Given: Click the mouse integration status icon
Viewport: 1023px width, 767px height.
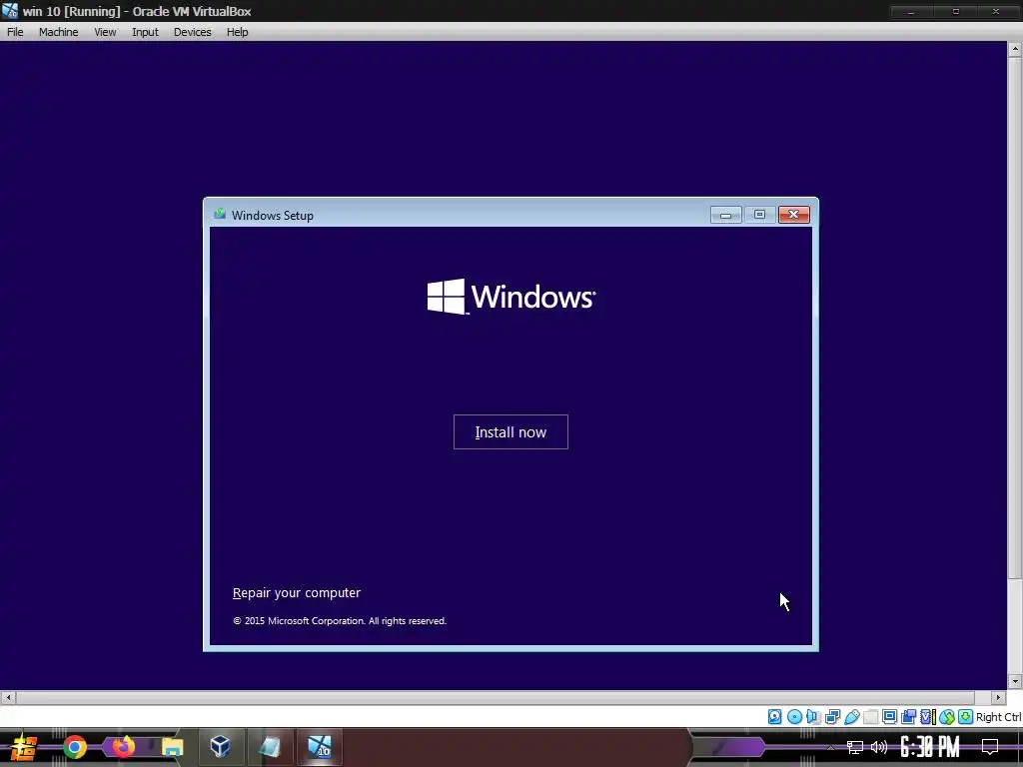Looking at the screenshot, I should (x=947, y=717).
